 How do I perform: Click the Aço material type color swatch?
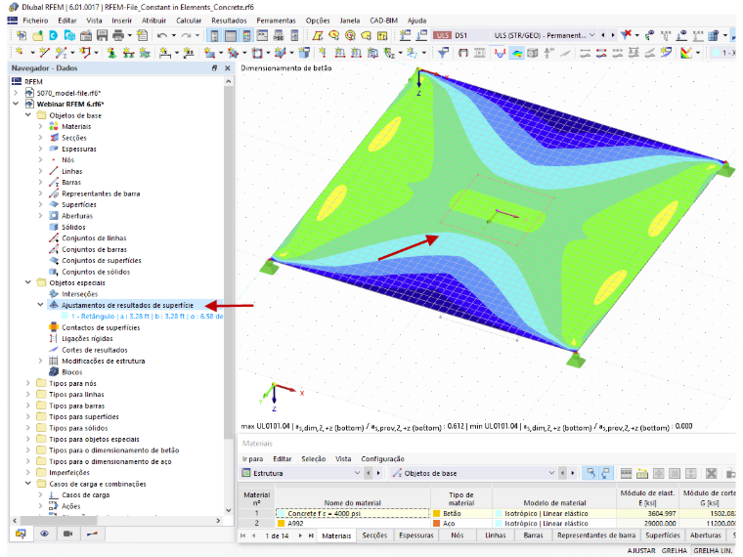pos(436,524)
